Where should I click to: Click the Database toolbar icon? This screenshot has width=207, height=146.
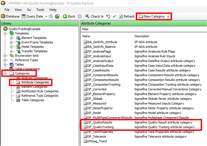click(3, 16)
